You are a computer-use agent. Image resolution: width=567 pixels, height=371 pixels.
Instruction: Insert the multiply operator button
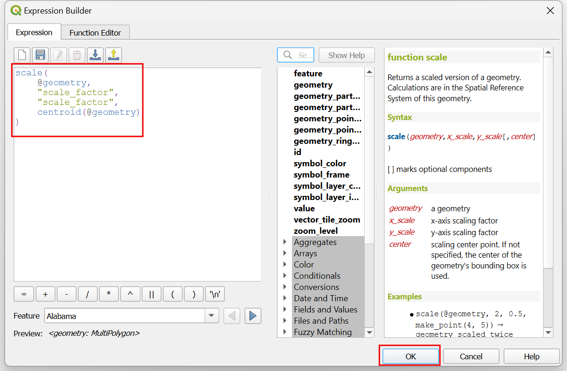[109, 294]
